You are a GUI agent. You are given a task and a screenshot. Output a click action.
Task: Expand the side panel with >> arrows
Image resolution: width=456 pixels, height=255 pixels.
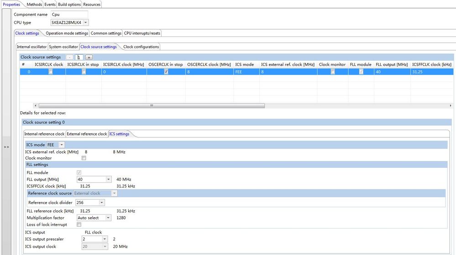6,147
